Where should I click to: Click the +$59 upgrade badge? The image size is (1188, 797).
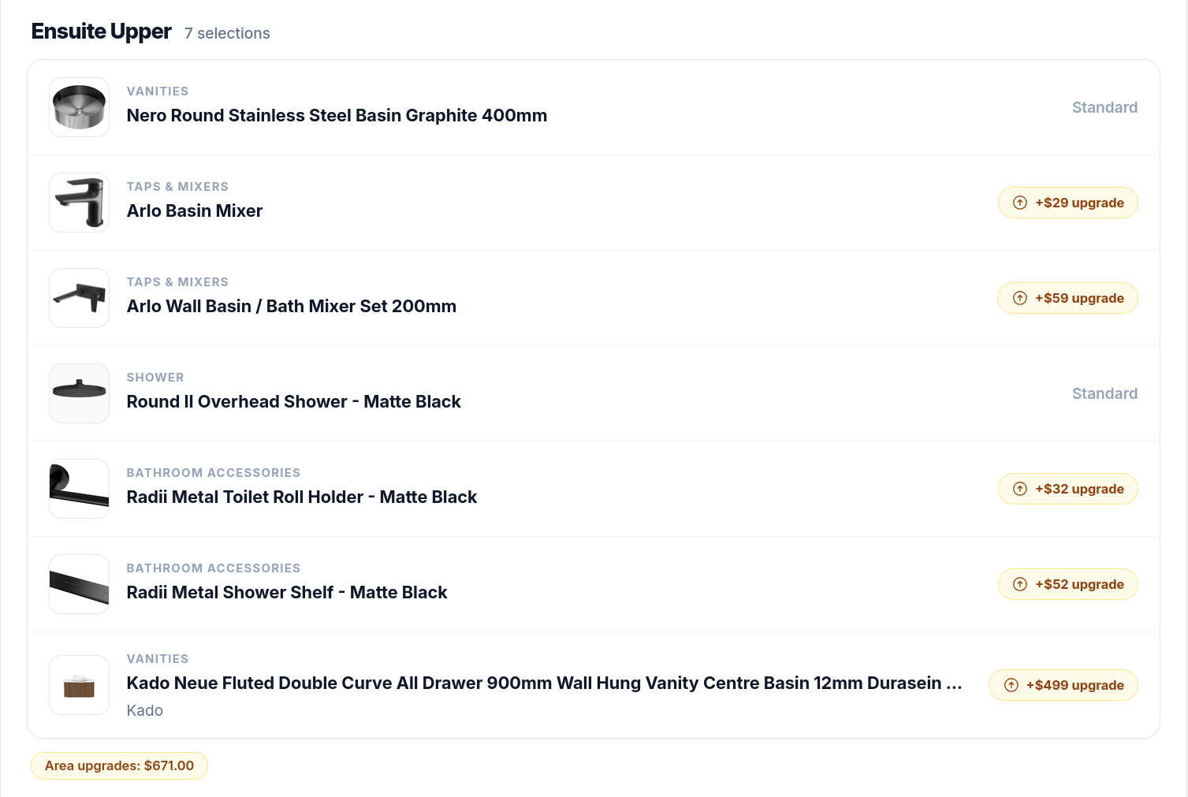[x=1068, y=298]
